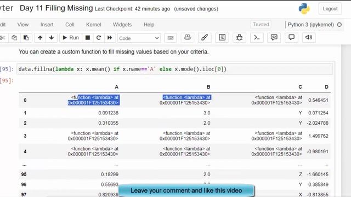Click column header C in output table
Image resolution: width=351 pixels, height=197 pixels.
coord(300,87)
